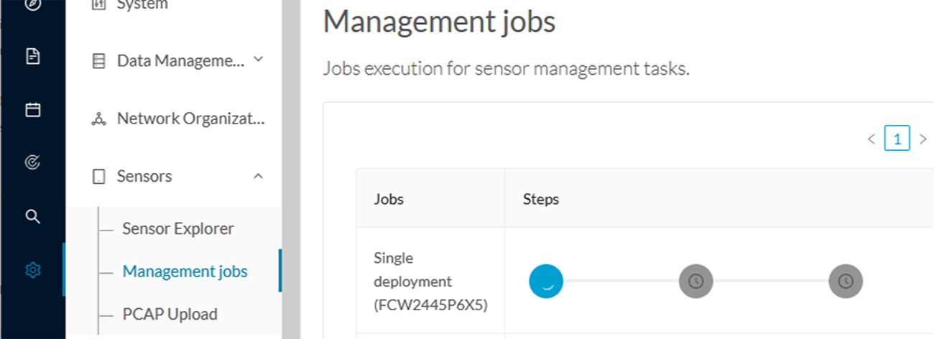Go to the previous page arrow
The height and width of the screenshot is (339, 934).
click(871, 139)
